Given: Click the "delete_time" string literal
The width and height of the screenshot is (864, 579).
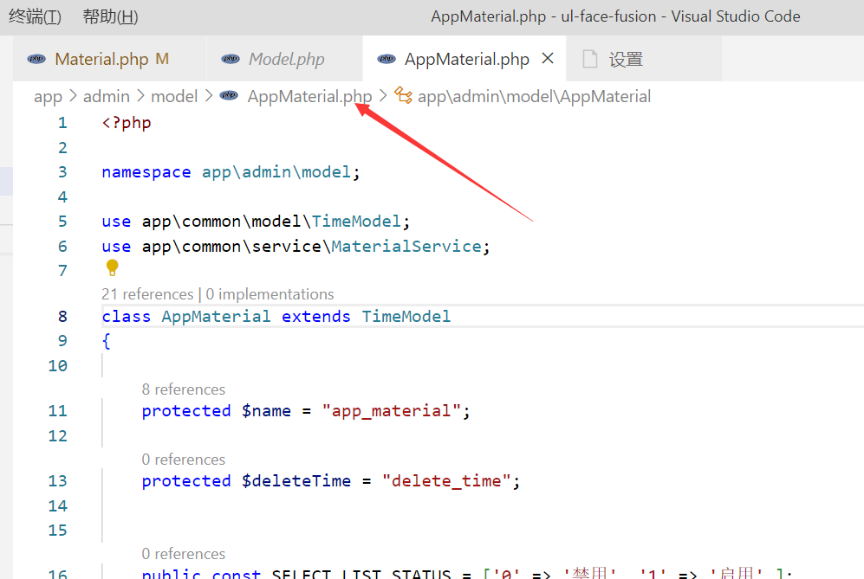Looking at the screenshot, I should 447,481.
